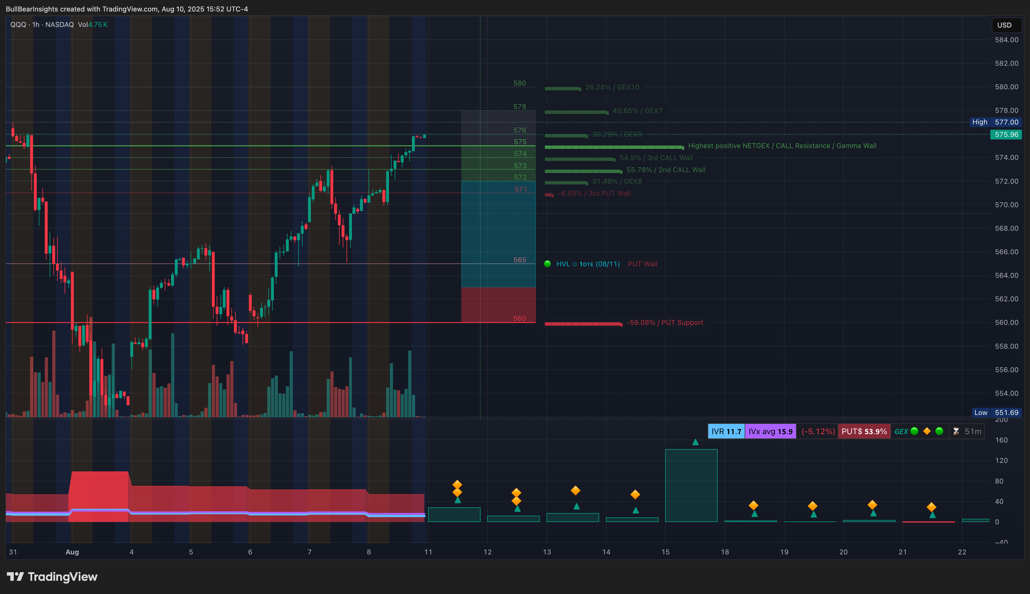
Task: Click the GEX status label
Action: click(x=901, y=432)
